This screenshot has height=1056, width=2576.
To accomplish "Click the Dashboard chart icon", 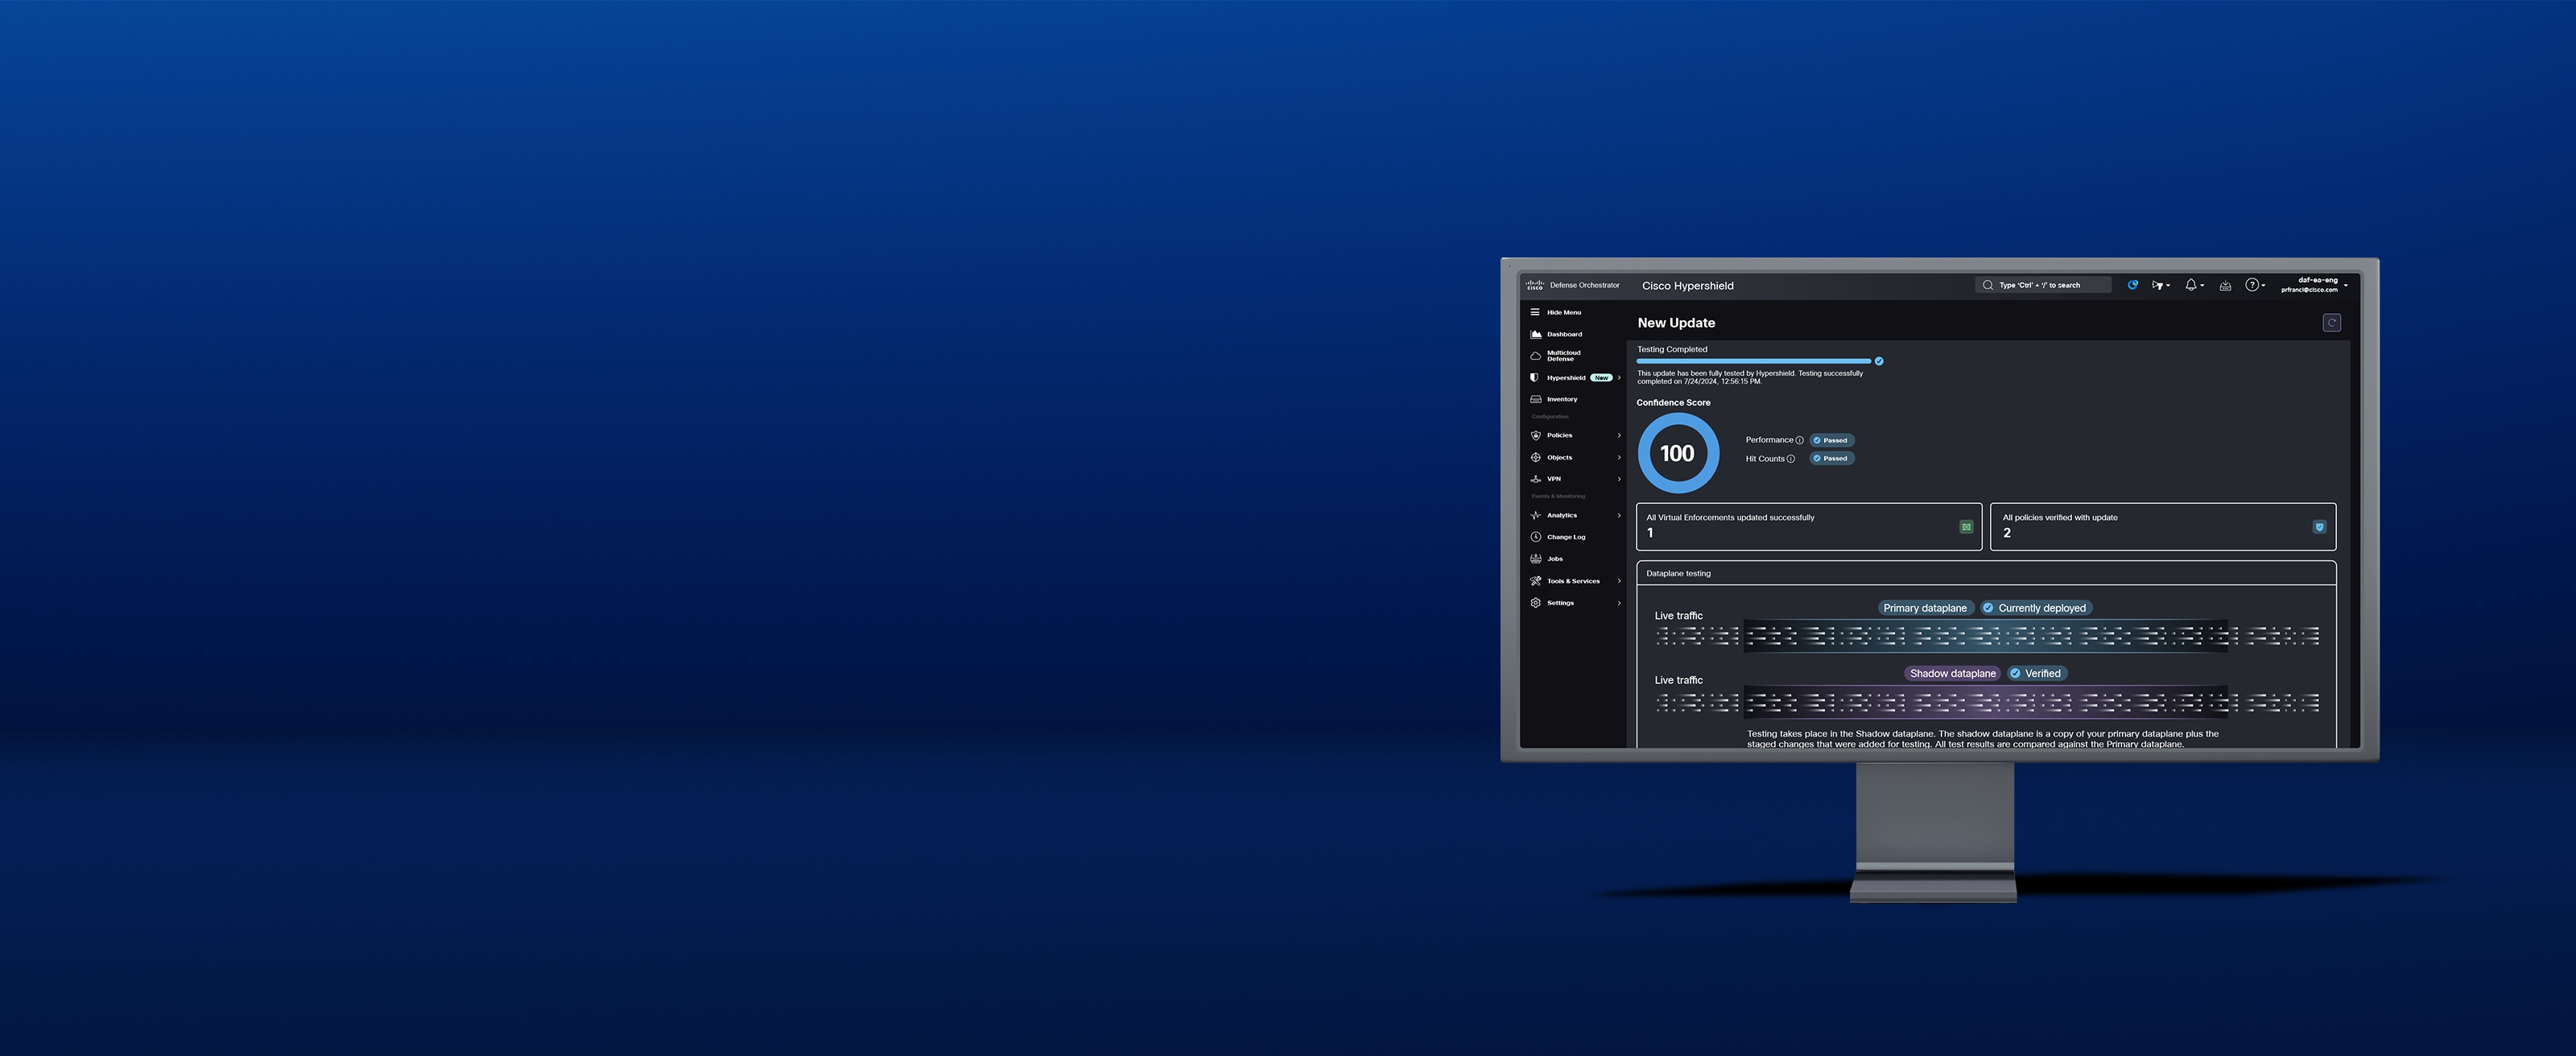I will point(1536,334).
